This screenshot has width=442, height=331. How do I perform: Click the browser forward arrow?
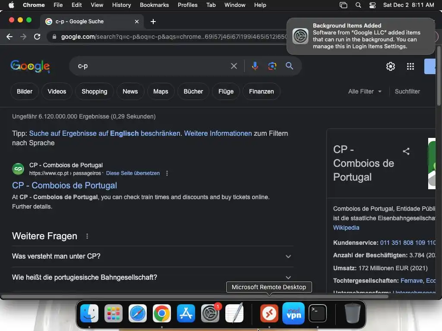click(23, 37)
